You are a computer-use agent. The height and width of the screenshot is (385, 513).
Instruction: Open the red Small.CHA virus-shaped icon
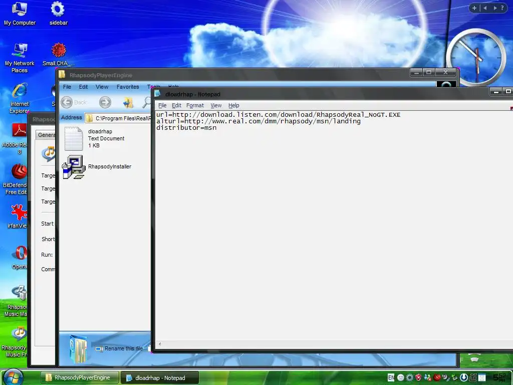[x=59, y=54]
